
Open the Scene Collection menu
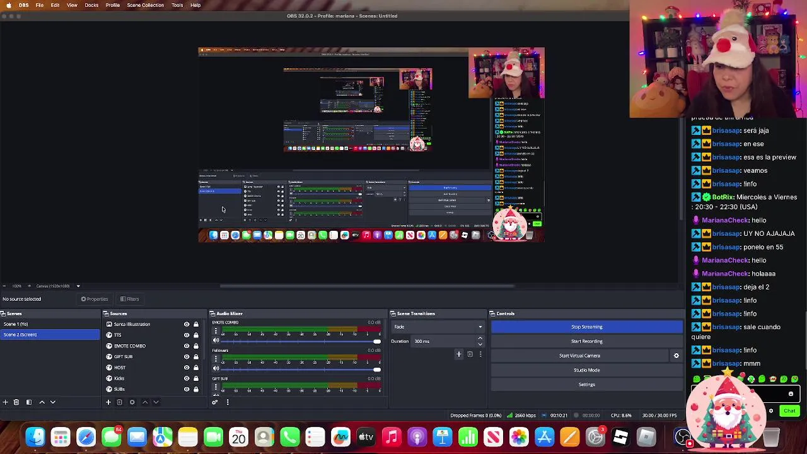(145, 5)
